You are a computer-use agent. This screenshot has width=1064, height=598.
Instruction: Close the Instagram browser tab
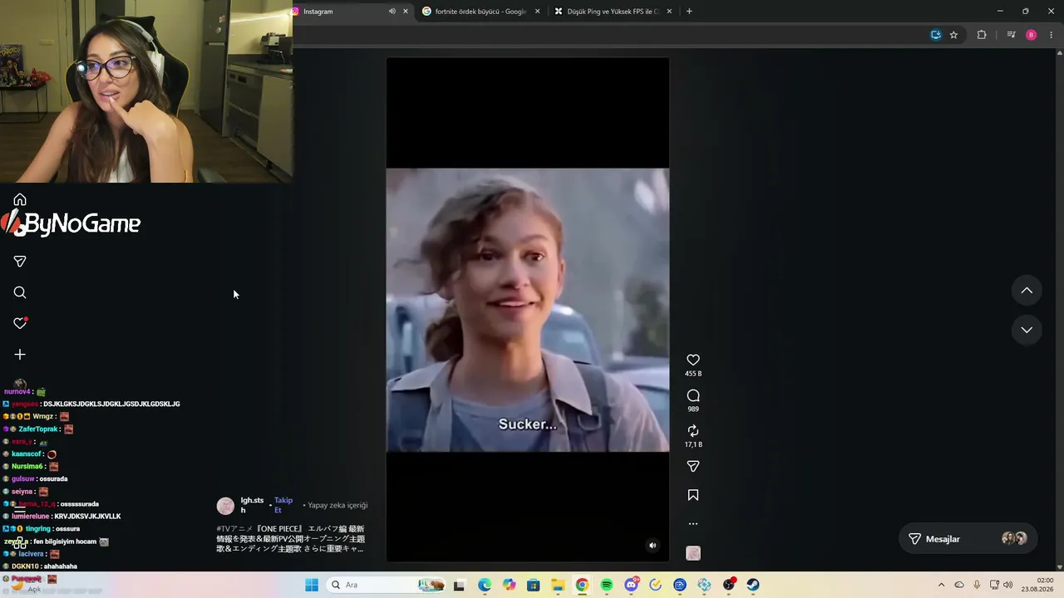[406, 12]
